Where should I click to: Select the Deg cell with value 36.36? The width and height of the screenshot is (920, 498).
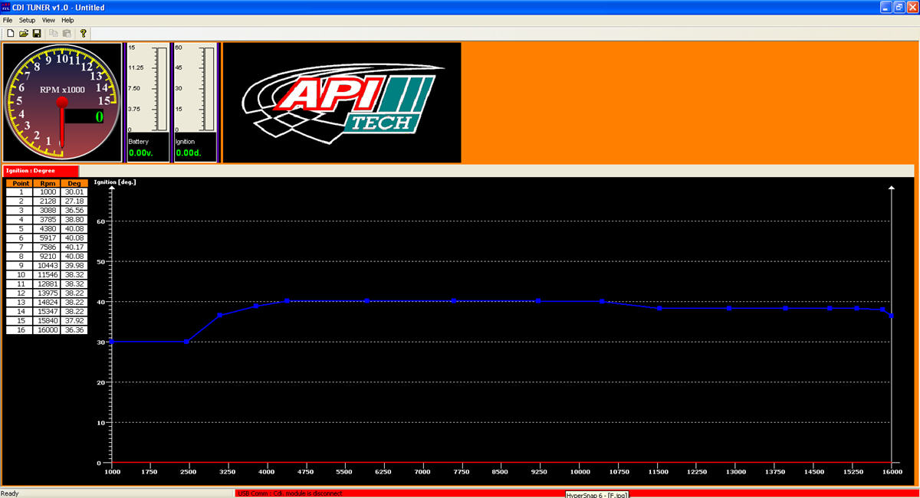pyautogui.click(x=74, y=329)
